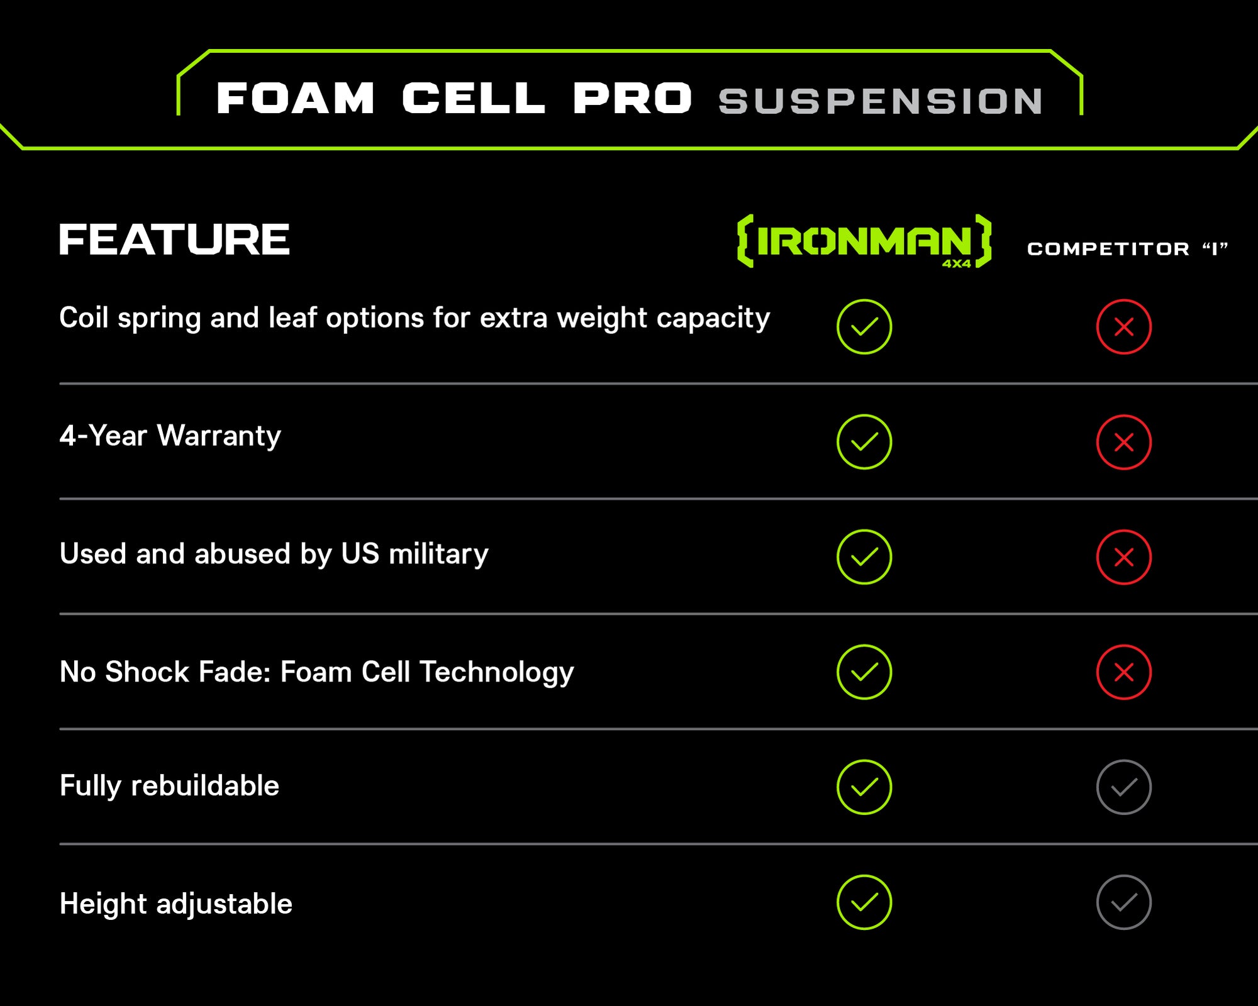The width and height of the screenshot is (1258, 1006).
Task: Click Ironman green check for Fully rebuildable
Action: point(864,787)
